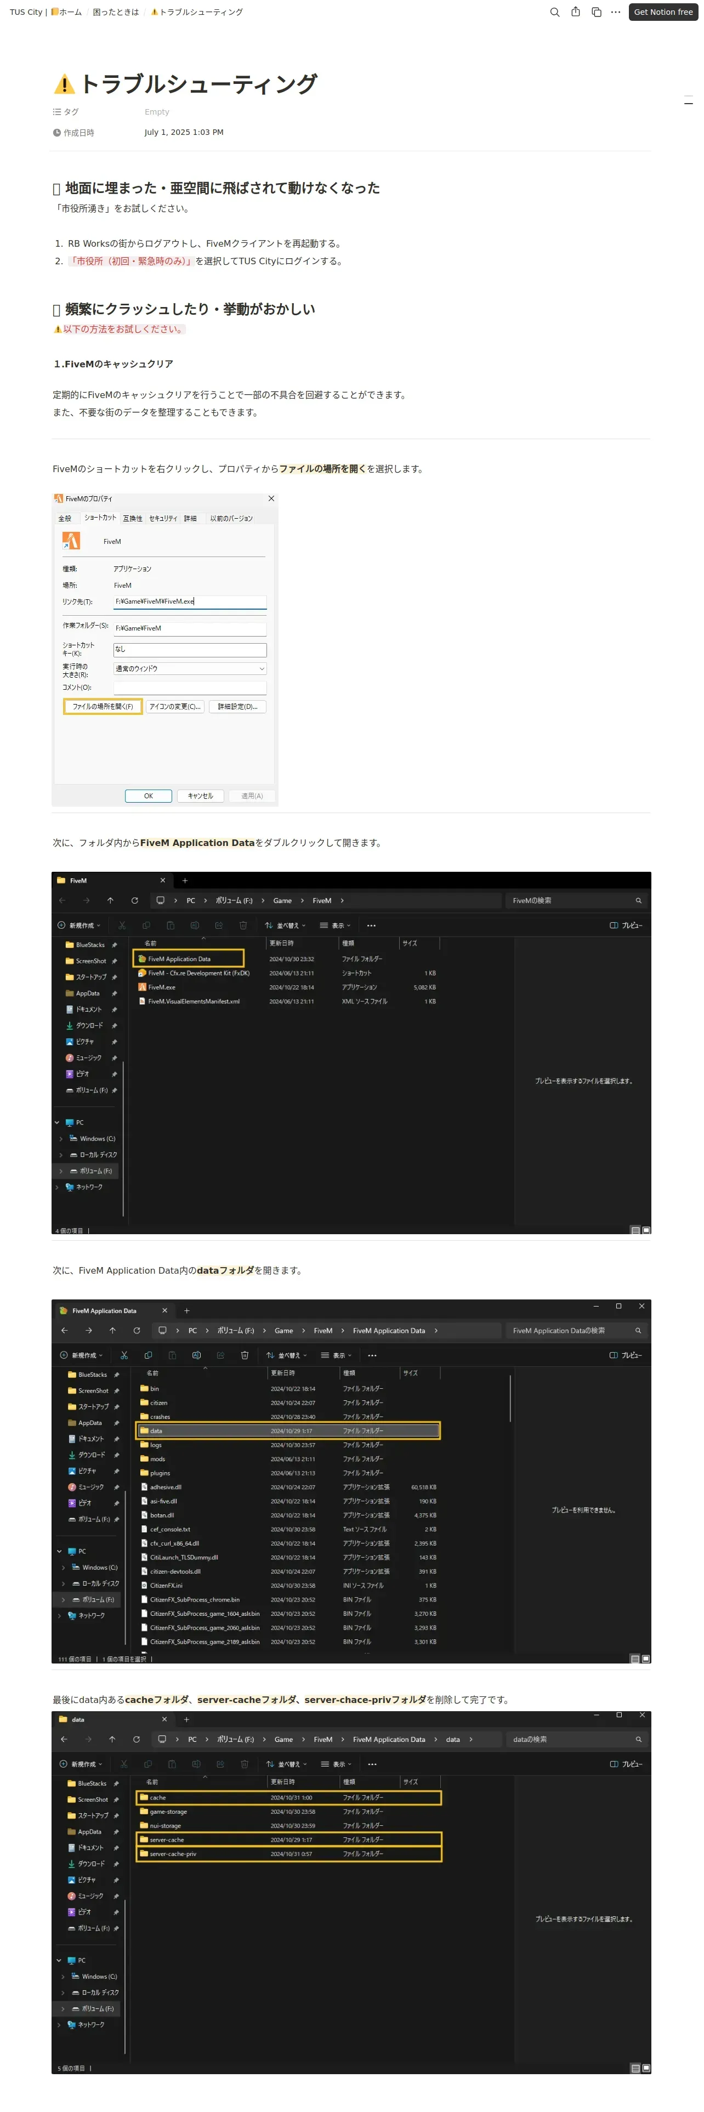Image resolution: width=704 pixels, height=2112 pixels.
Task: Select 詳細 tab in properties screenshot
Action: click(190, 518)
